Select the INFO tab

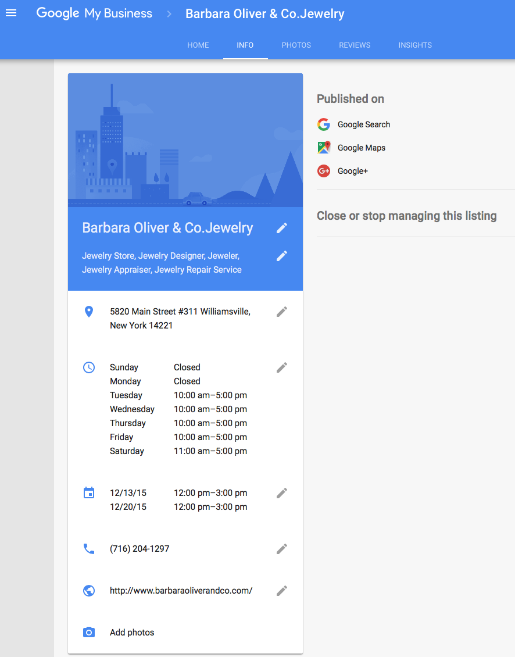(245, 45)
